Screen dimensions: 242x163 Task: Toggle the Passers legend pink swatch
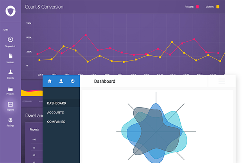tap(197, 7)
